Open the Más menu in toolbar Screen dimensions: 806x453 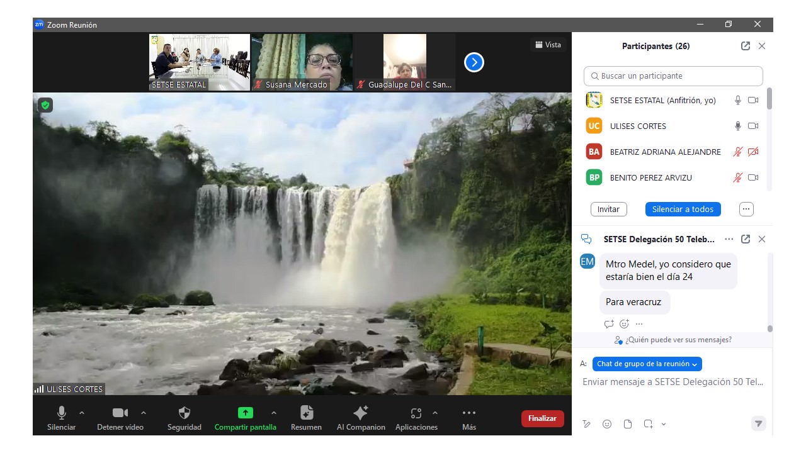pyautogui.click(x=468, y=413)
